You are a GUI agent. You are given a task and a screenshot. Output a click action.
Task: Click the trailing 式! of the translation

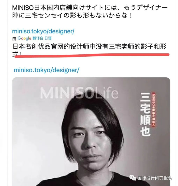[17, 54]
